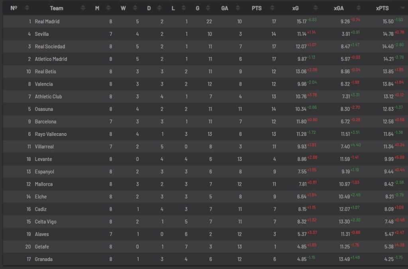This screenshot has width=408, height=269.
Task: Click the sort arrows beside xGA header
Action: point(359,8)
